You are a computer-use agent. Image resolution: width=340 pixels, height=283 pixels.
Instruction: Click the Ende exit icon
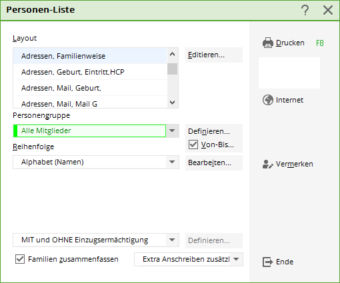pos(267,262)
